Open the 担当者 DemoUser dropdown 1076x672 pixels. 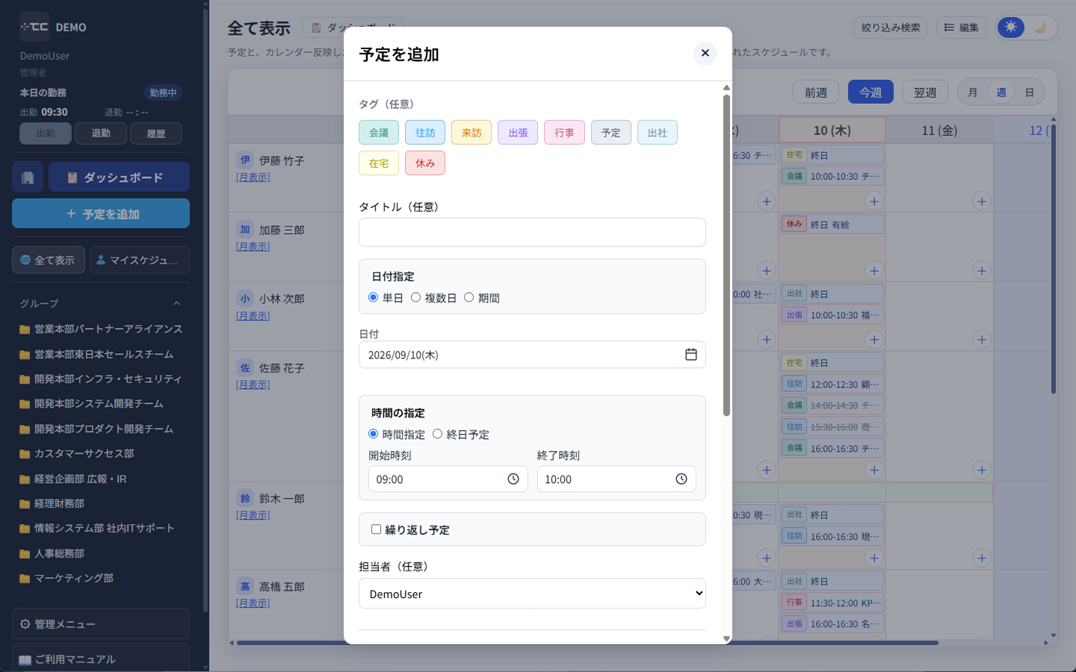click(532, 594)
